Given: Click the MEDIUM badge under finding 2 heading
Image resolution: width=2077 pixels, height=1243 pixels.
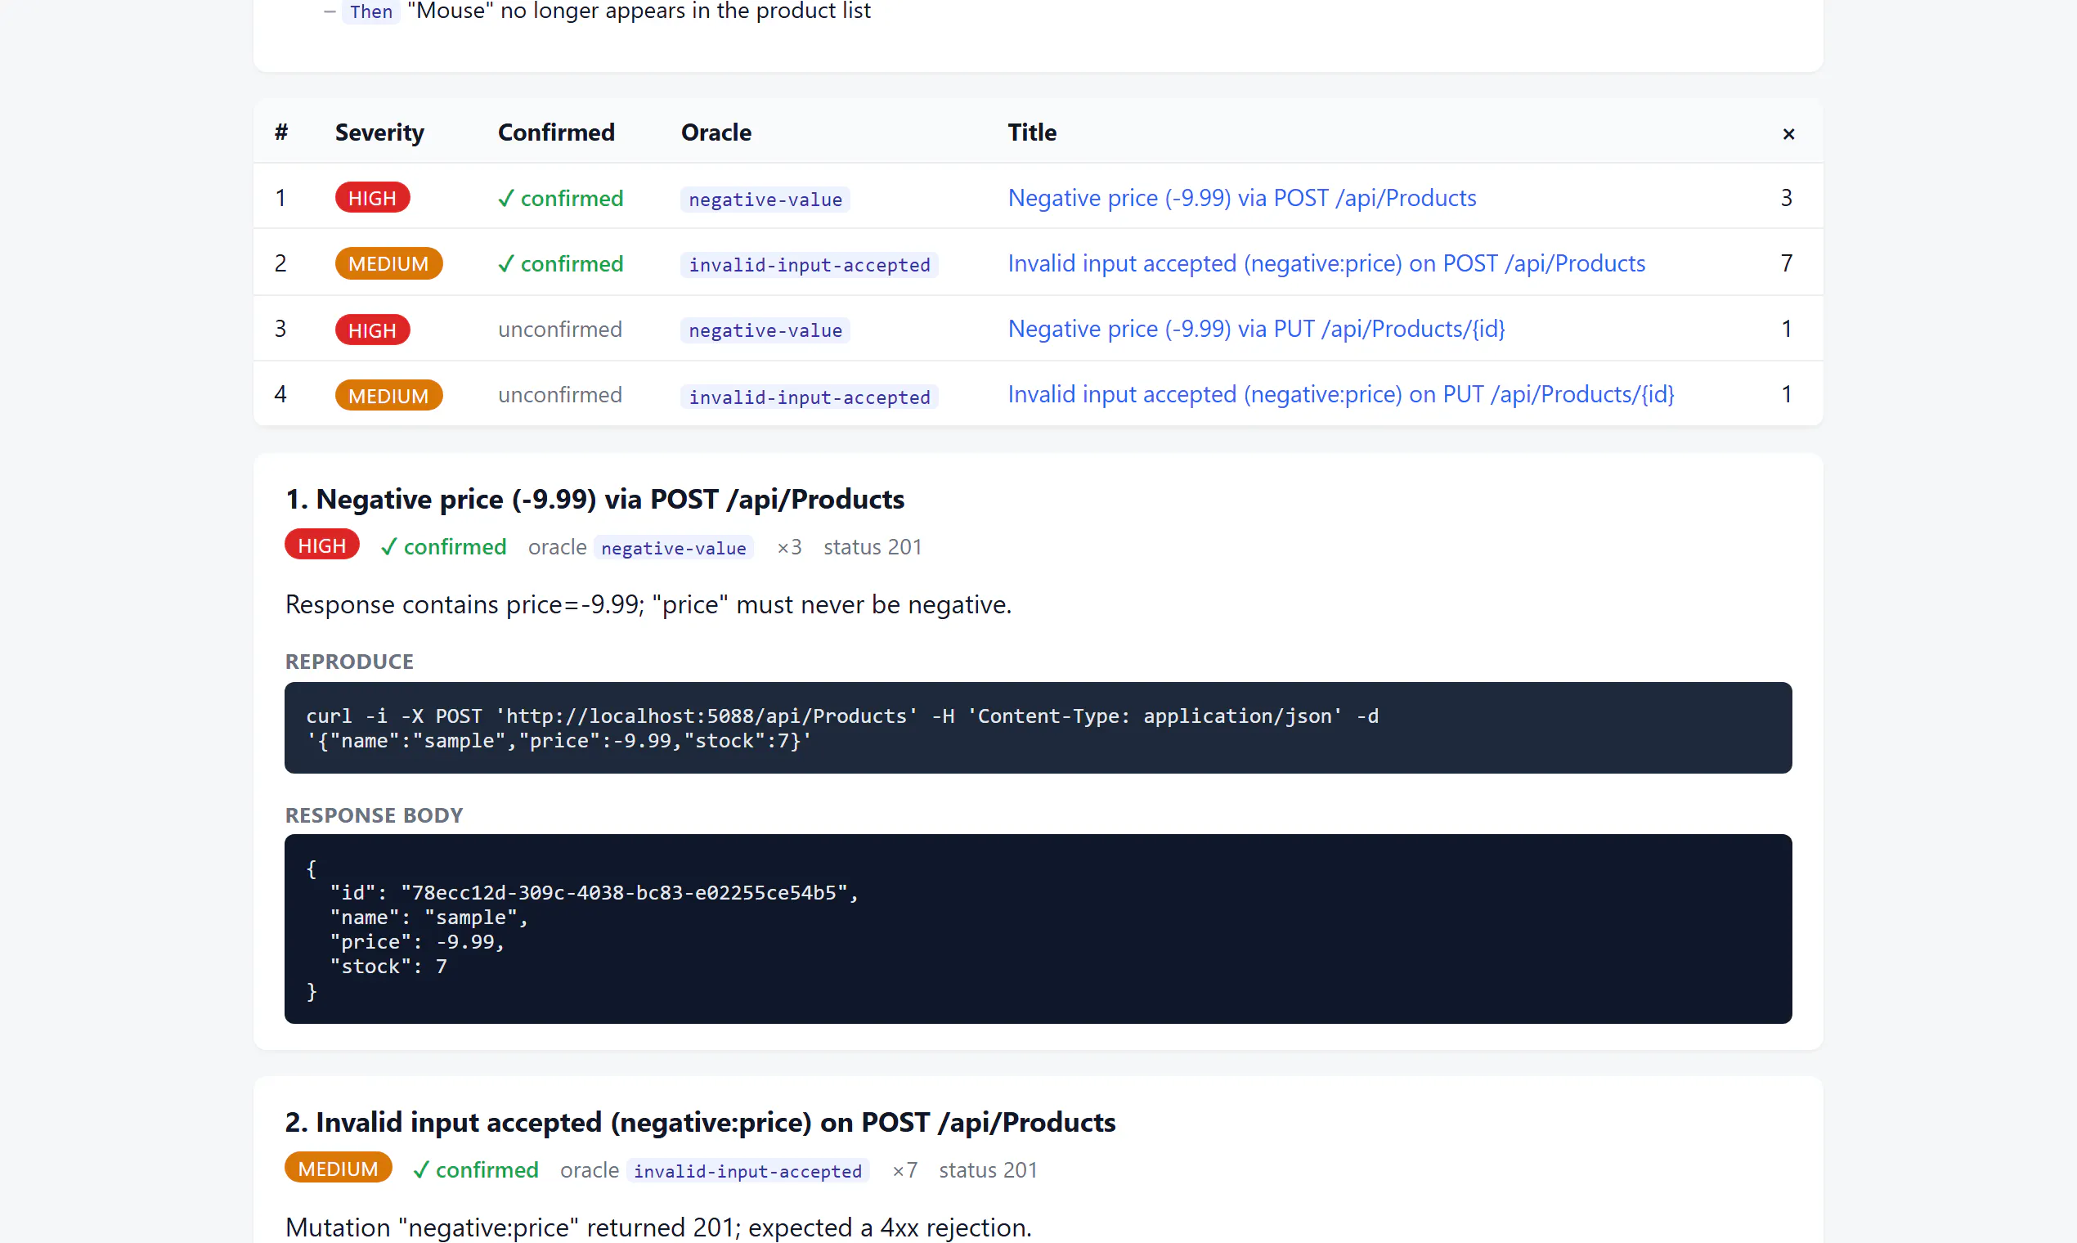Looking at the screenshot, I should (339, 1169).
